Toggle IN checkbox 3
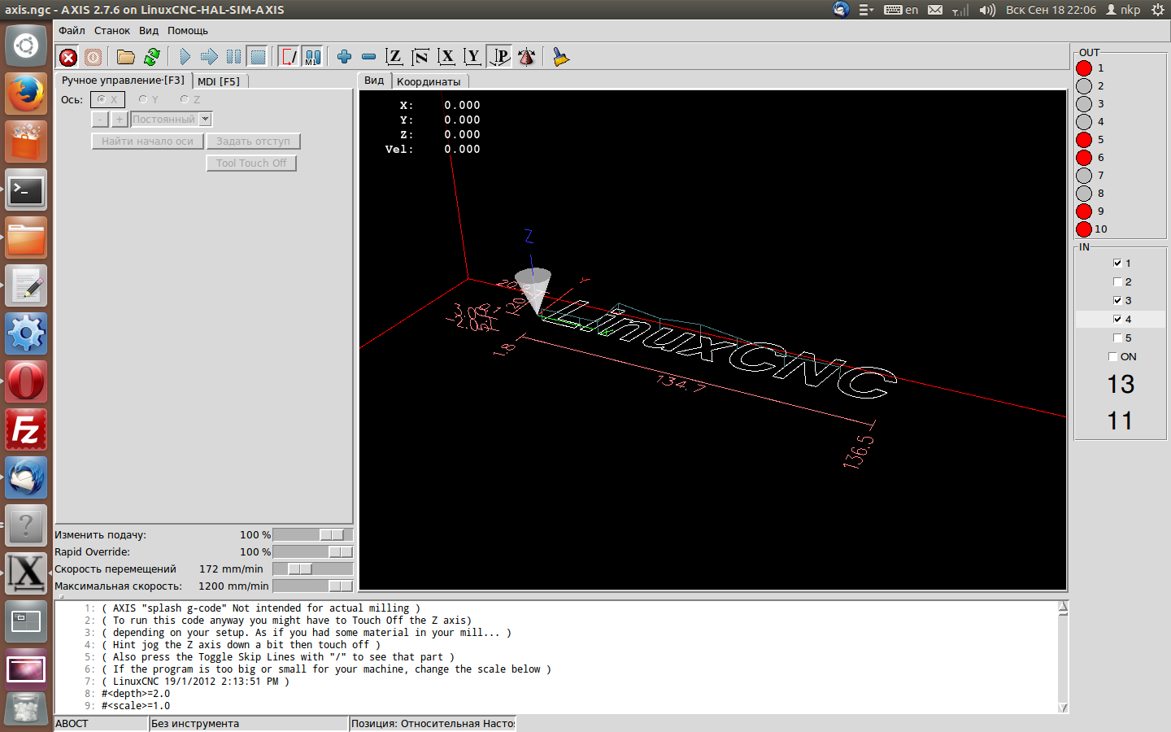 click(x=1117, y=300)
